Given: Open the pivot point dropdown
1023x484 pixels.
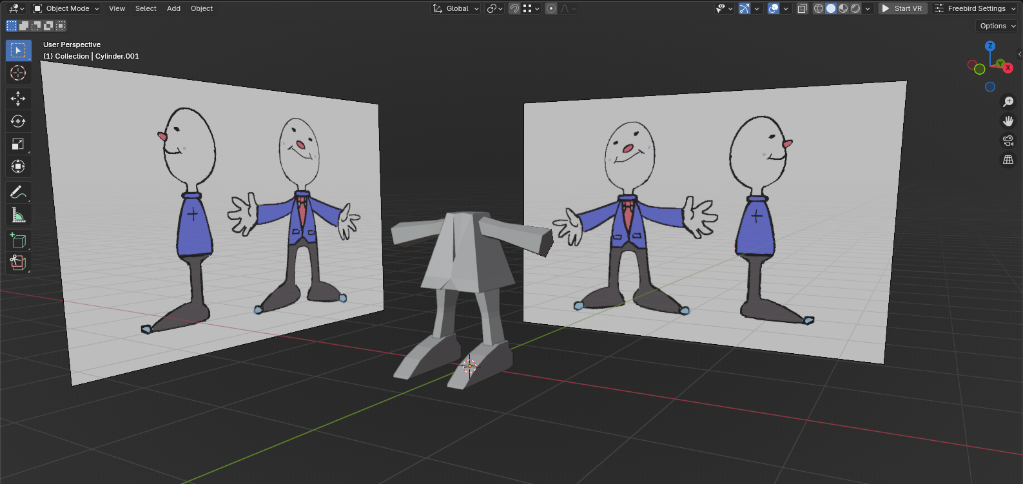Looking at the screenshot, I should (495, 8).
